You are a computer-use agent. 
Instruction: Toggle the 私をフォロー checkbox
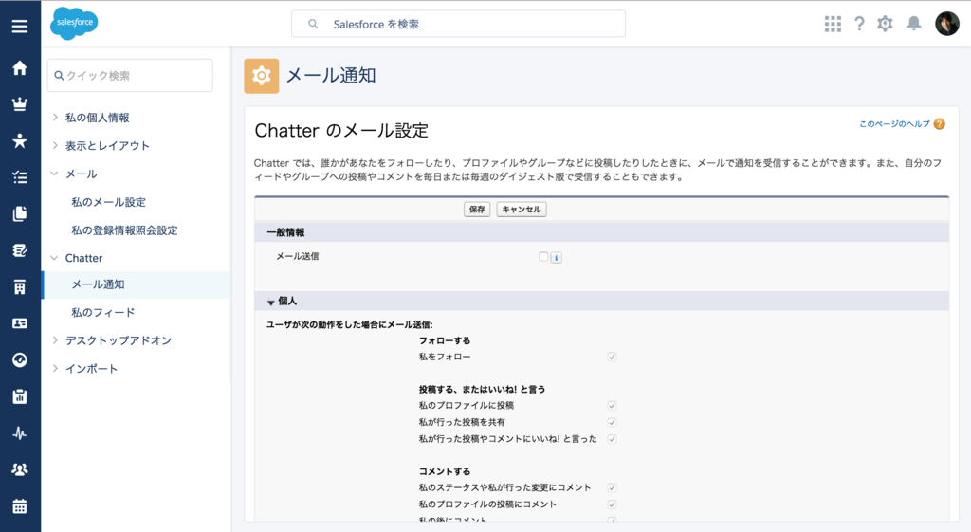612,357
